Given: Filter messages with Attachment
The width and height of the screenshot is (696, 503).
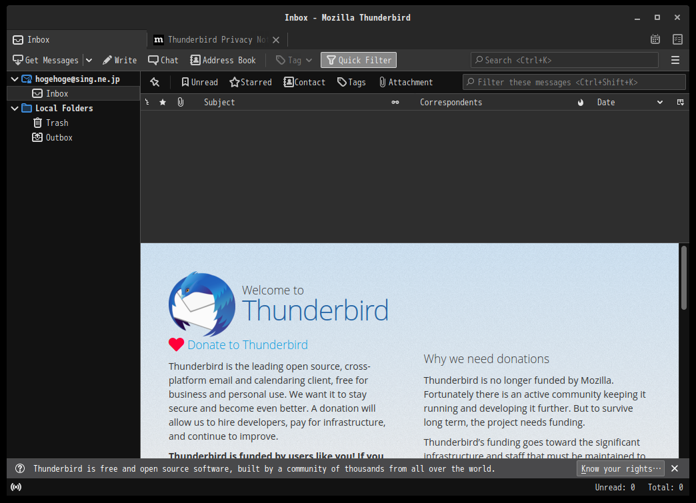Looking at the screenshot, I should 406,82.
